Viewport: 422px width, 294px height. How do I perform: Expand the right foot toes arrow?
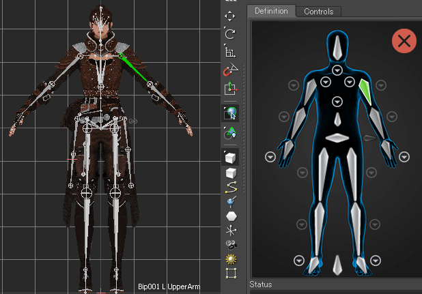(x=298, y=260)
